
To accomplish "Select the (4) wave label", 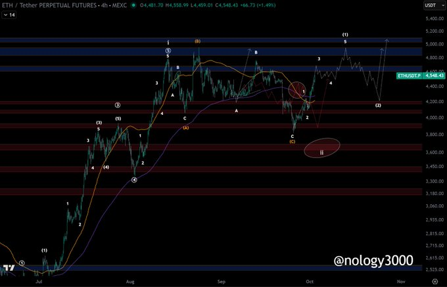I will click(106, 167).
